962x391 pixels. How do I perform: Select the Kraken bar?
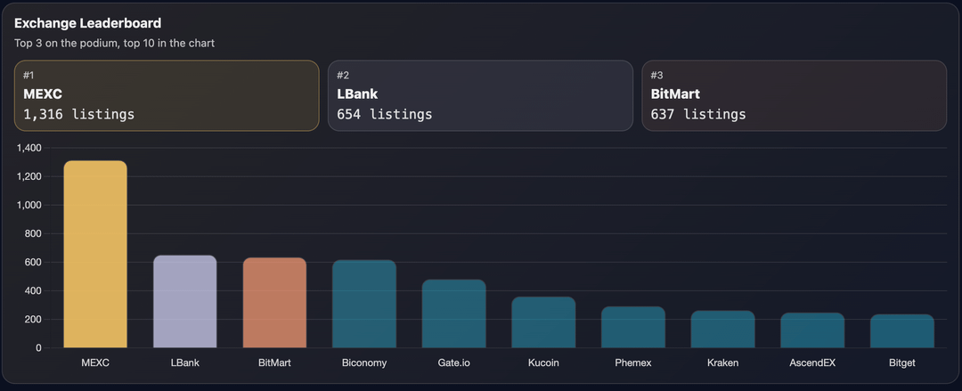[722, 330]
